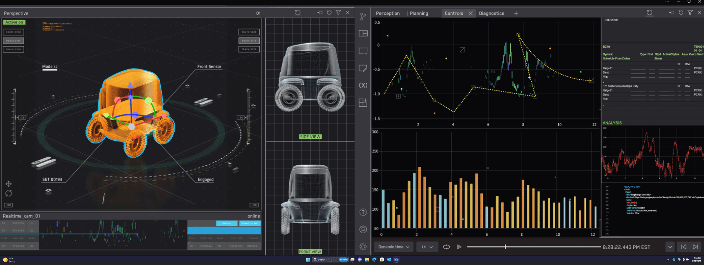
Task: Click undo icon in Perspective panel header
Action: 298,12
